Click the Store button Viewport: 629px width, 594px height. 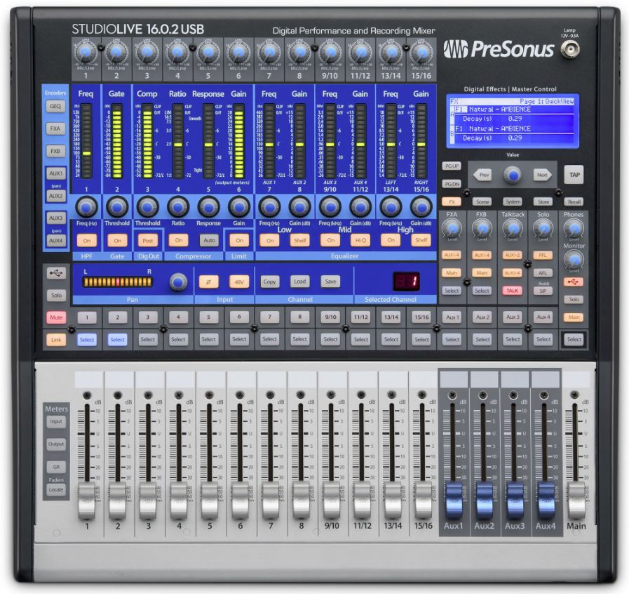tap(543, 202)
